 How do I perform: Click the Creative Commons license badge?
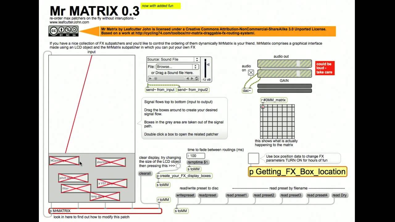(64, 31)
